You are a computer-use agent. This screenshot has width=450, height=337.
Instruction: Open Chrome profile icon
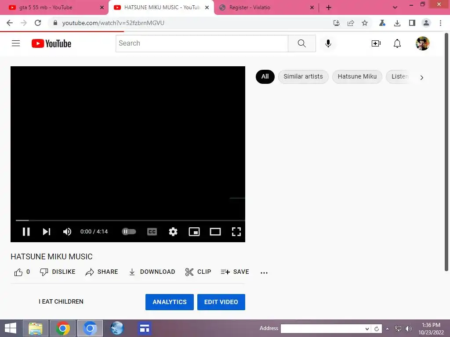pos(426,23)
